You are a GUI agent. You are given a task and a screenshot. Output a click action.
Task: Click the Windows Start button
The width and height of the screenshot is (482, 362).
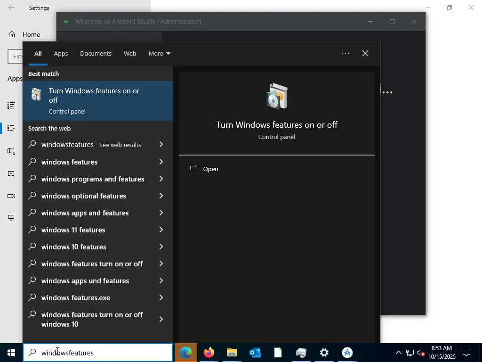point(11,353)
